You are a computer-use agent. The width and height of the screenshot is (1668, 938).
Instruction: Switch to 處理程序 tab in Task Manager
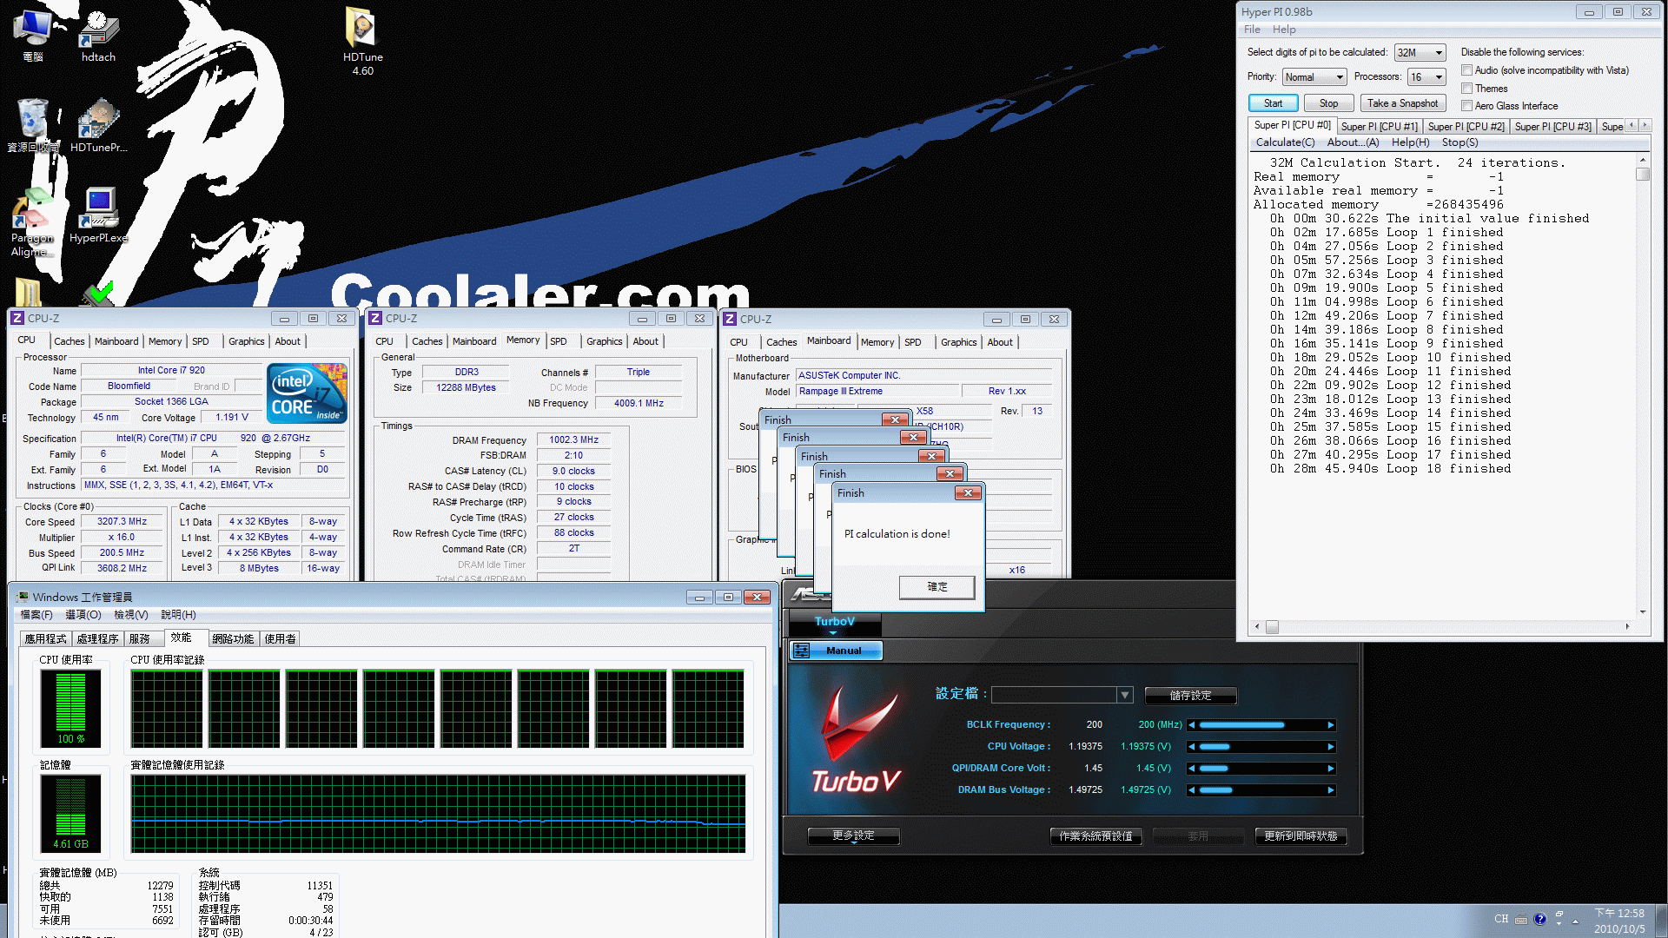97,639
